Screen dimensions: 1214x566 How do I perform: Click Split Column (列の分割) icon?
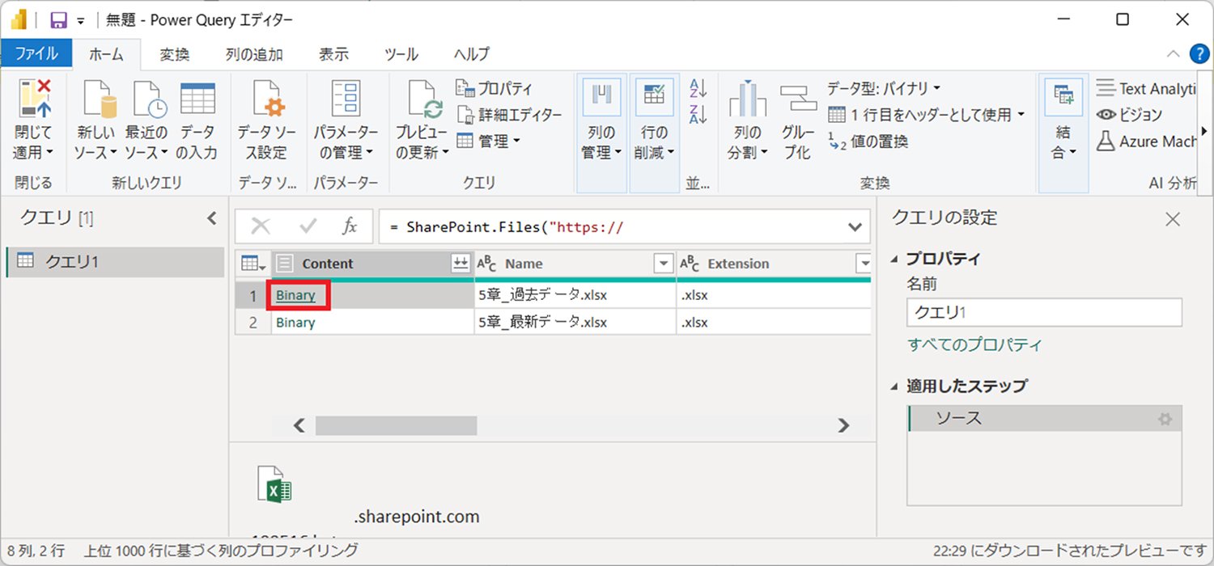(747, 99)
